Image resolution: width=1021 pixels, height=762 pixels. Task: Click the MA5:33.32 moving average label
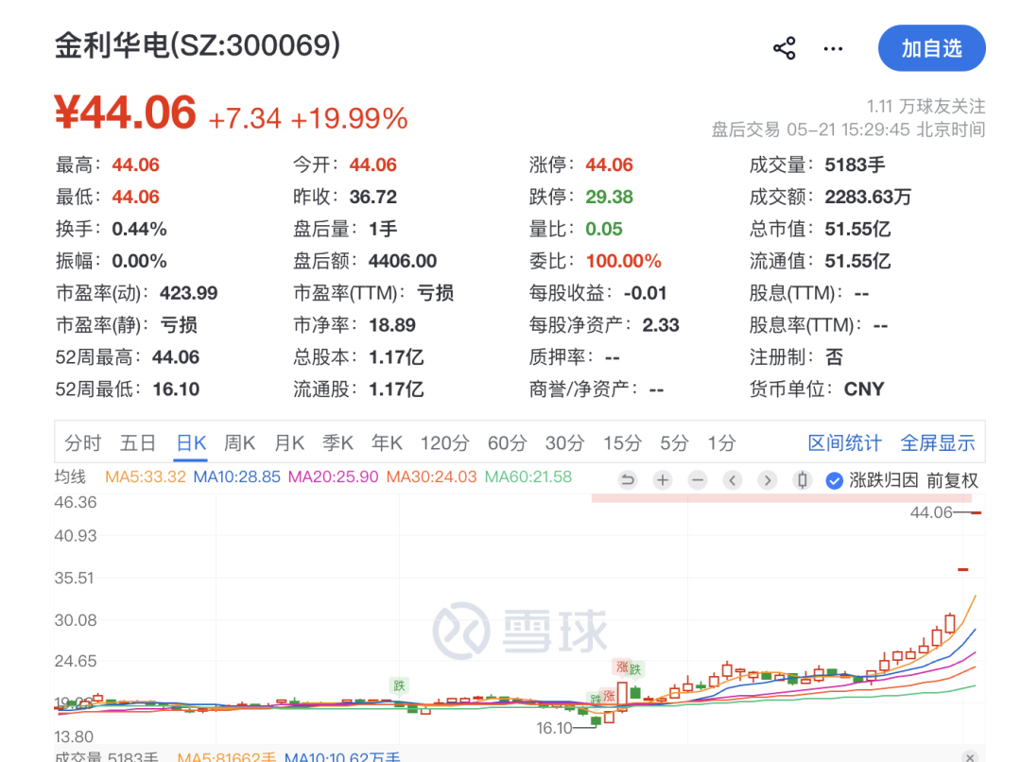click(x=146, y=476)
